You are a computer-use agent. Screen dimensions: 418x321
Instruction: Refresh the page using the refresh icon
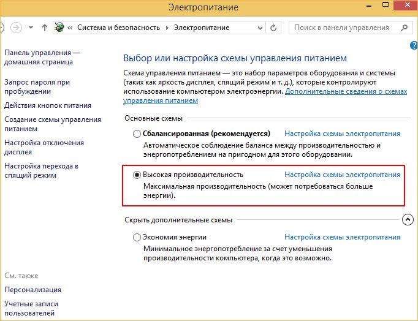click(274, 28)
